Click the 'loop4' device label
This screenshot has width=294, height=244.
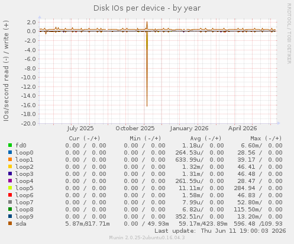(x=24, y=181)
